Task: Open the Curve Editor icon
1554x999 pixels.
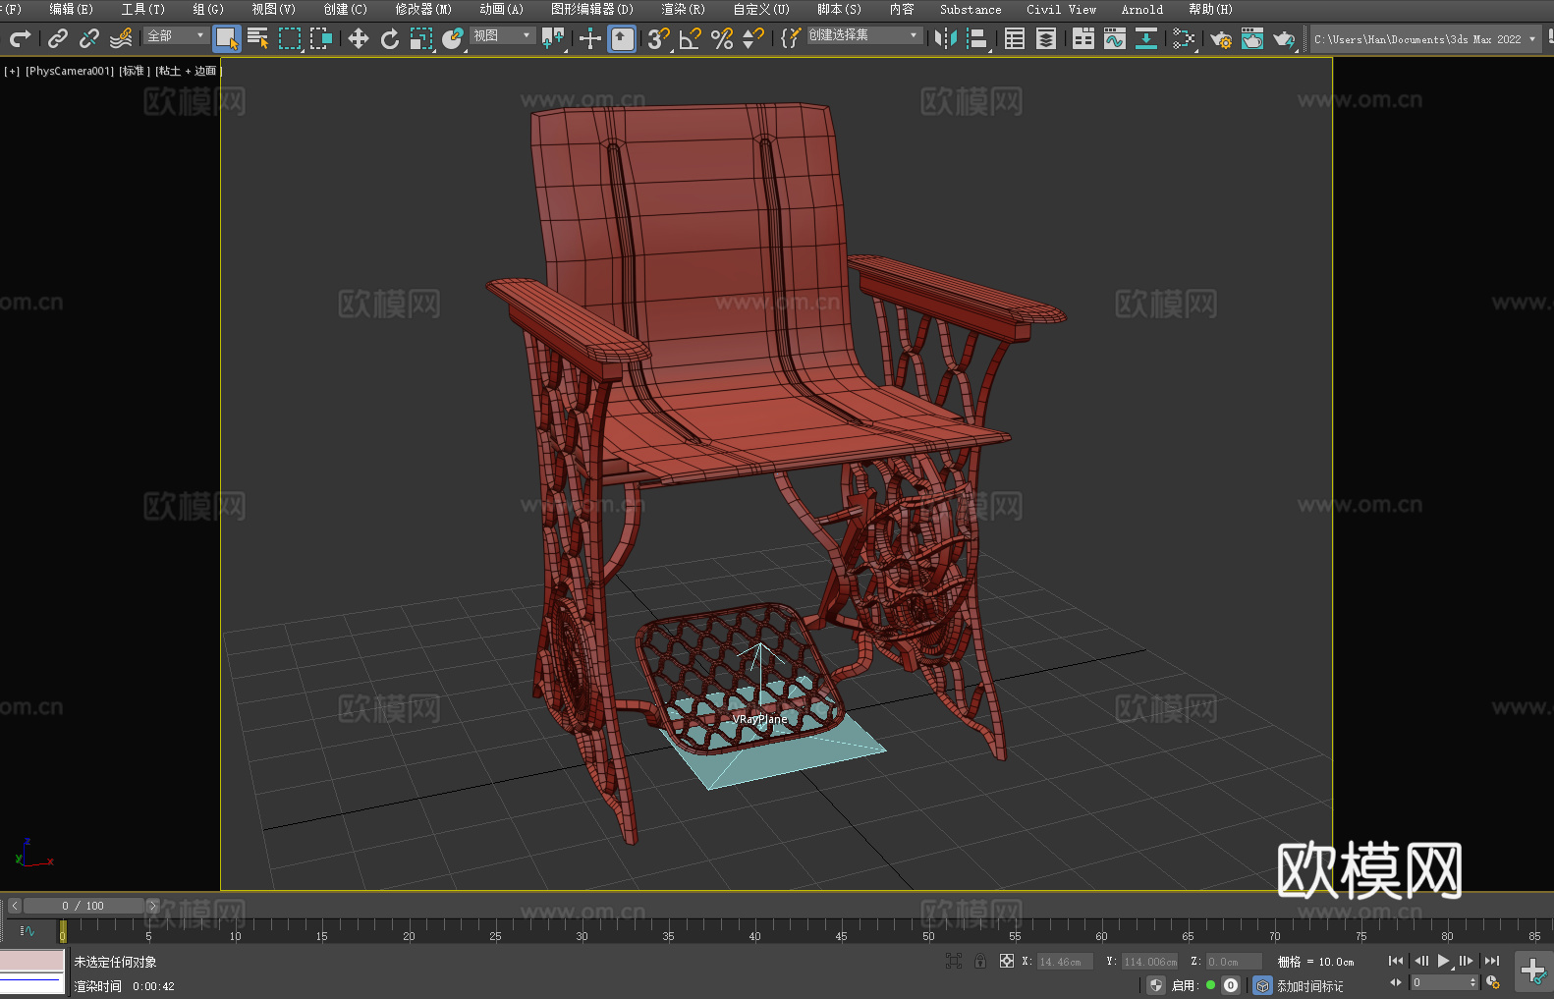Action: [x=1115, y=39]
